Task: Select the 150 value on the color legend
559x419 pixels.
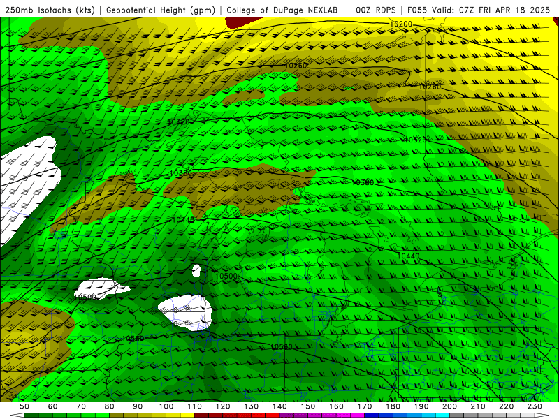Action: (308, 406)
